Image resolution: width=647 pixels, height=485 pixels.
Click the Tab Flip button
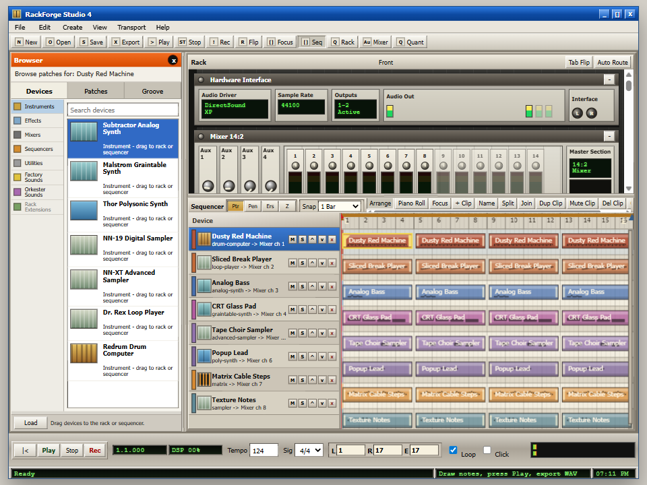[x=579, y=62]
